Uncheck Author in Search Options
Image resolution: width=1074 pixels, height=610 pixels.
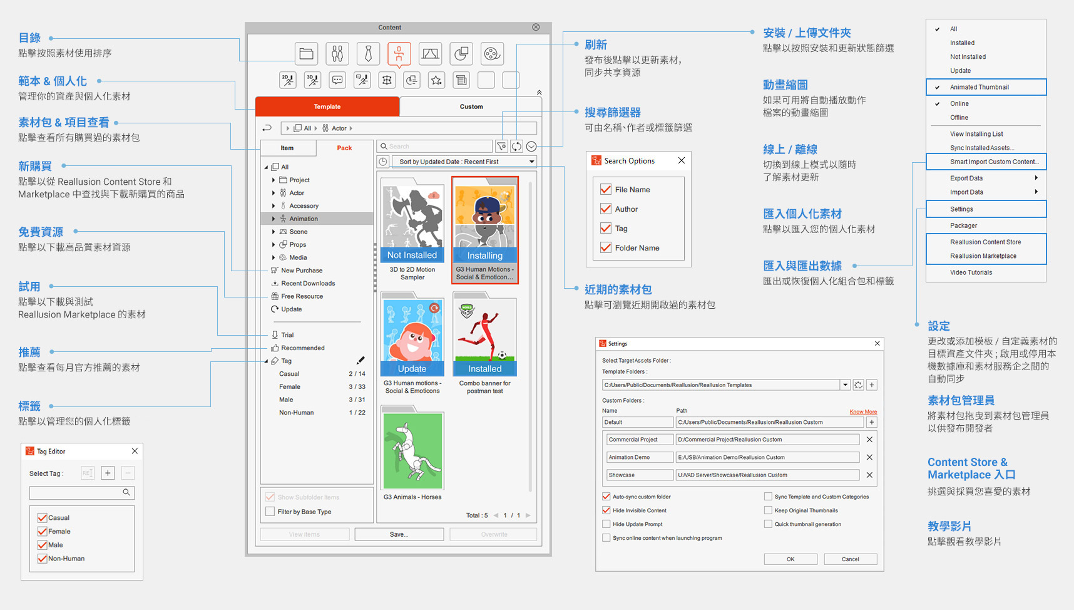coord(605,209)
